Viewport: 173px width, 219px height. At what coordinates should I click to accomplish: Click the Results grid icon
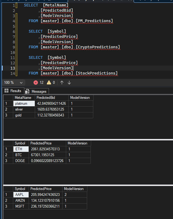[x=6, y=91]
